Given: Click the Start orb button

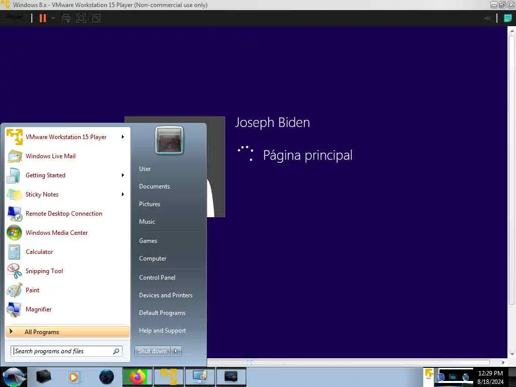Looking at the screenshot, I should (x=14, y=377).
